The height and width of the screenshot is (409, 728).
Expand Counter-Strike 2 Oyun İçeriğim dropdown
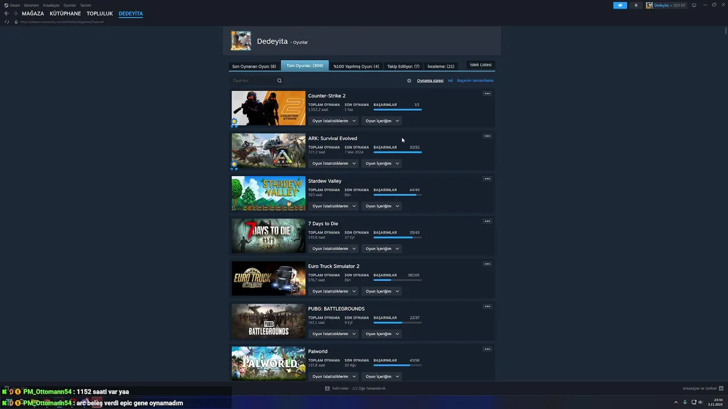pos(382,120)
